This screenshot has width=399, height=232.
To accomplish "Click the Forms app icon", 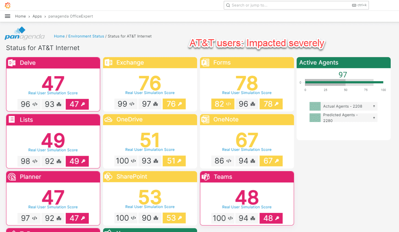I will (x=205, y=63).
